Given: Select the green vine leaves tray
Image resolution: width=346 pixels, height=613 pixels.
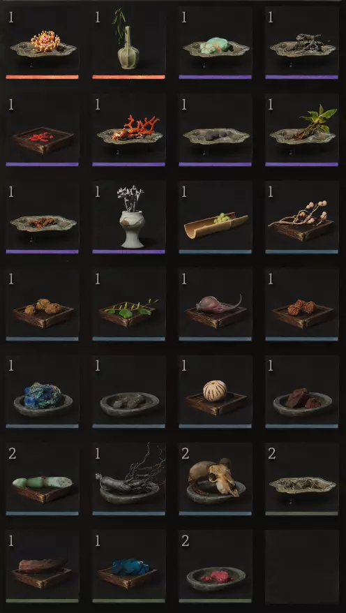Looking at the screenshot, I should coord(128,305).
